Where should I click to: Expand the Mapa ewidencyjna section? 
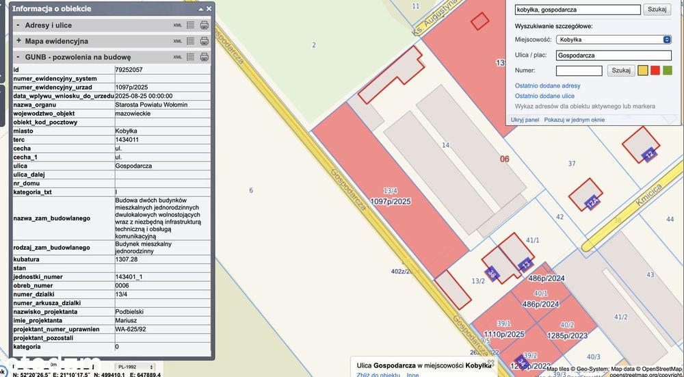[18, 41]
